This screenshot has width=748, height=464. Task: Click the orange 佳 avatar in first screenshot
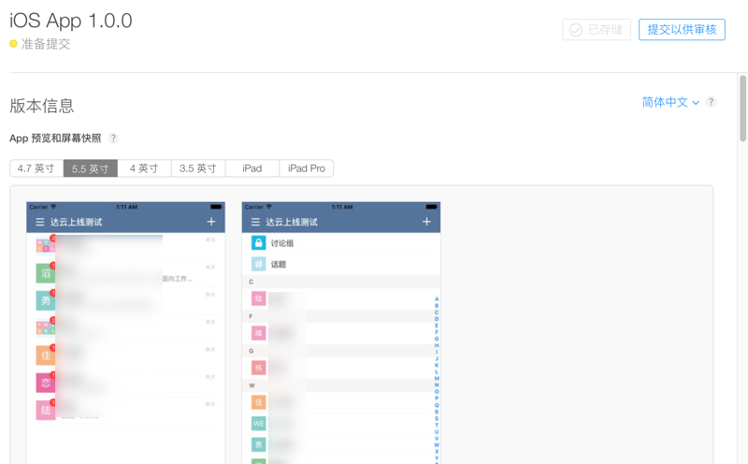(45, 355)
